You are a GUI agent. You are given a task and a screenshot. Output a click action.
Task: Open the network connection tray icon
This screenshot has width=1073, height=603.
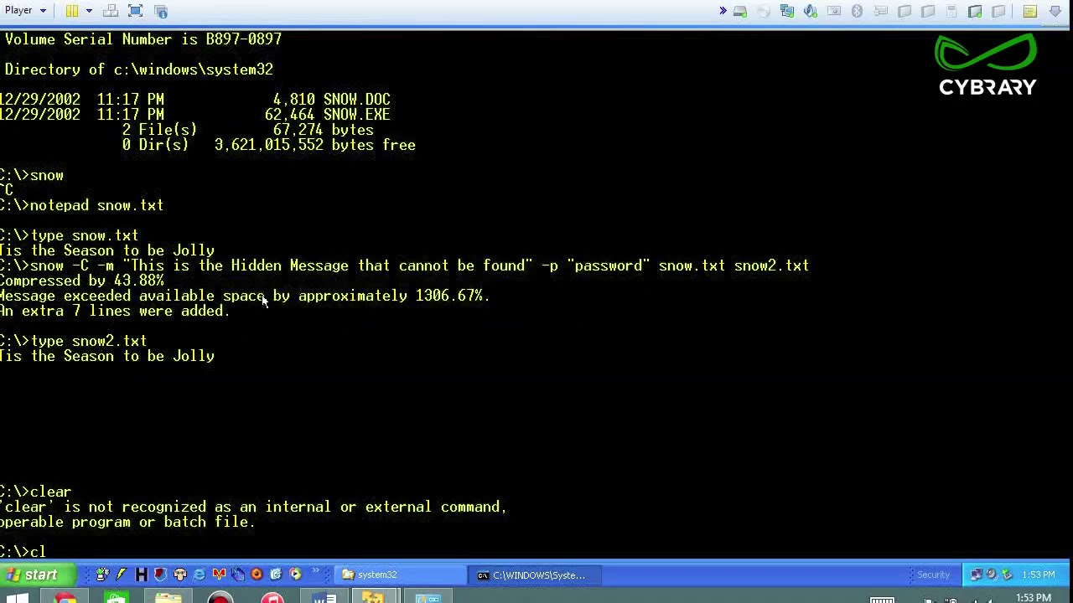point(977,575)
